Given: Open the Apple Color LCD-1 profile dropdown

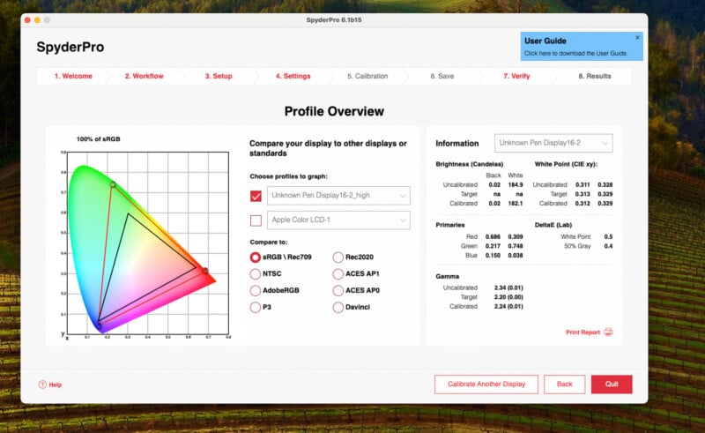Looking at the screenshot, I should 338,220.
